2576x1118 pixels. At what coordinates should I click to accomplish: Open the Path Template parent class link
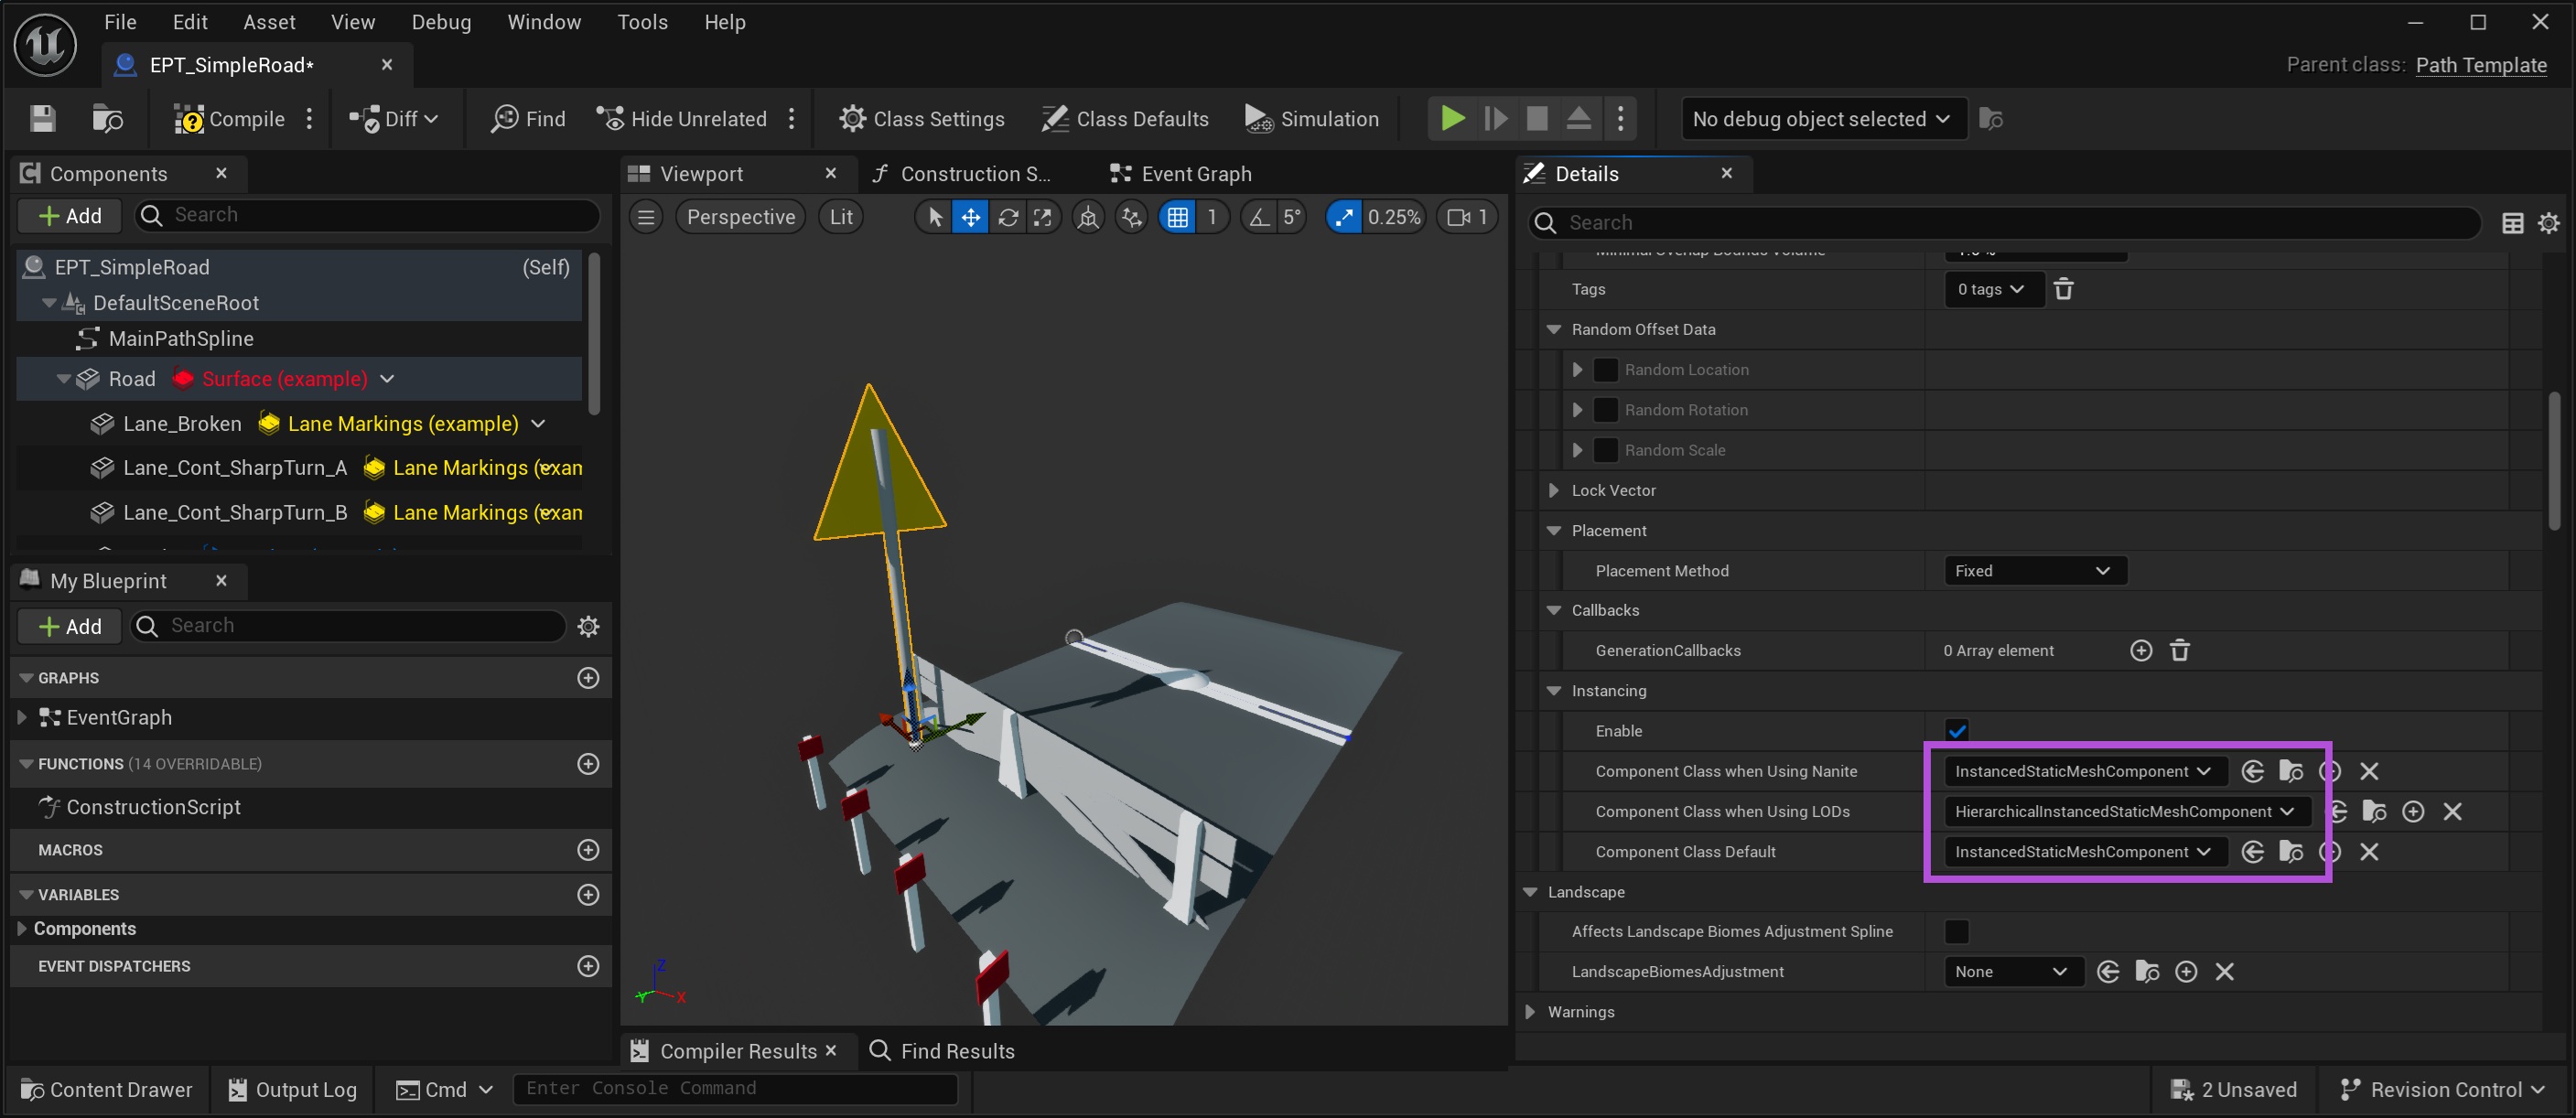tap(2480, 65)
